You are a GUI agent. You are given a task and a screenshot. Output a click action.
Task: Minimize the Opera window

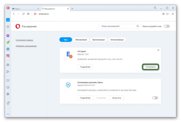point(161,8)
